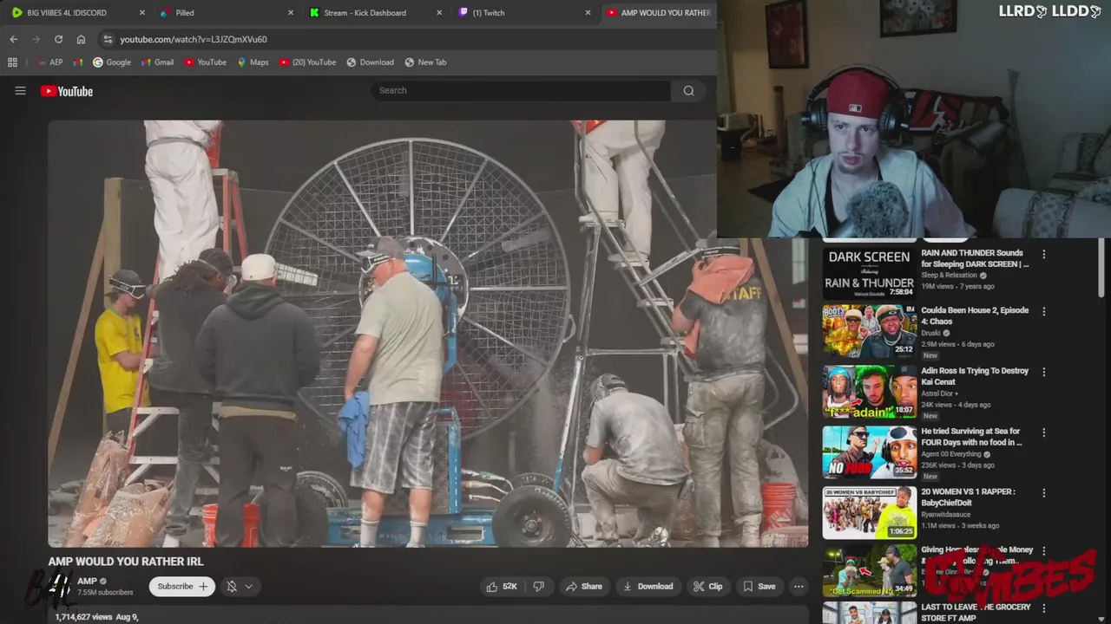
Task: Open the Maps bookmark
Action: click(253, 62)
